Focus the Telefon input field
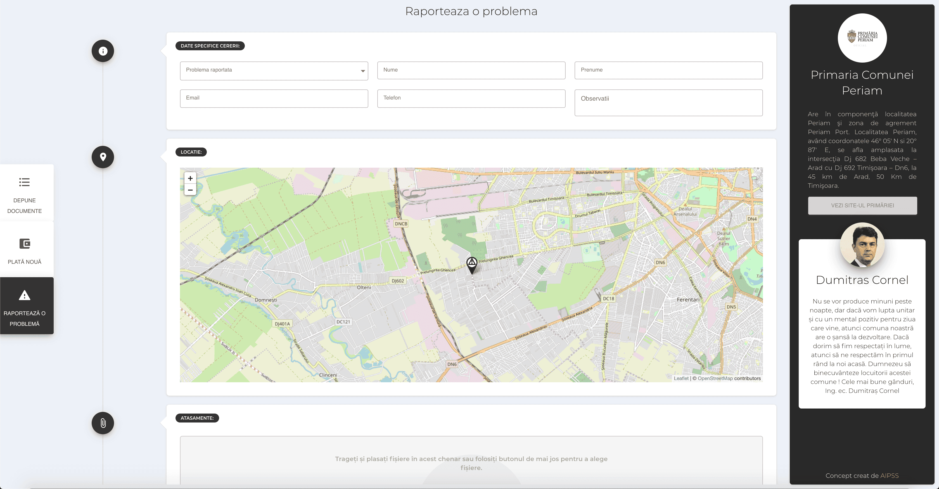Image resolution: width=939 pixels, height=489 pixels. point(471,98)
